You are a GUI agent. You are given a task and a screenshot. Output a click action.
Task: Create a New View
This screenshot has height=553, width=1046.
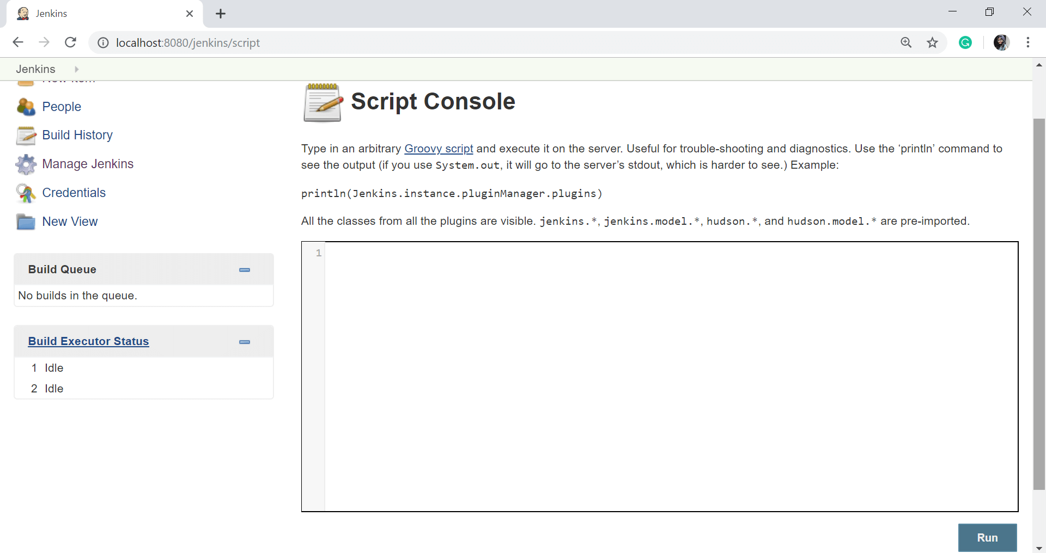(70, 222)
